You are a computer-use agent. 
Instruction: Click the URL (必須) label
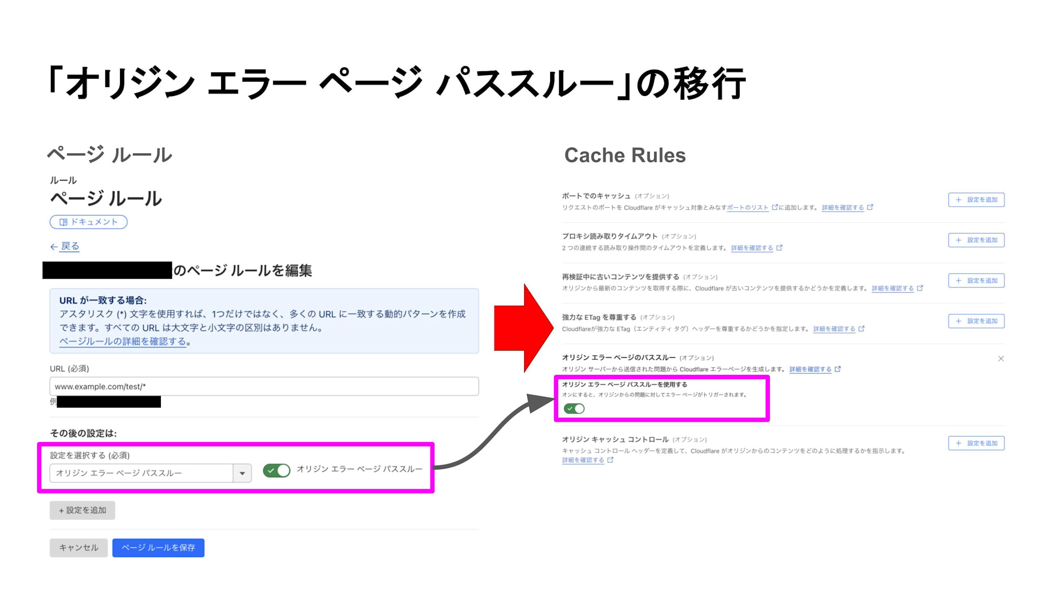(x=69, y=369)
